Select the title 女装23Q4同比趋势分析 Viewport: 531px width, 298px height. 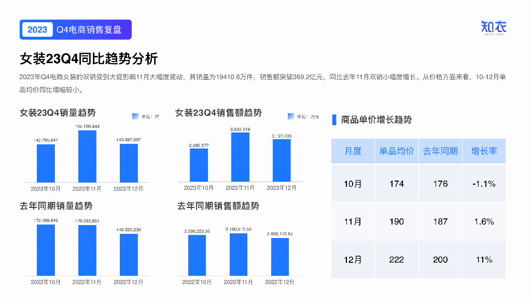coord(89,58)
